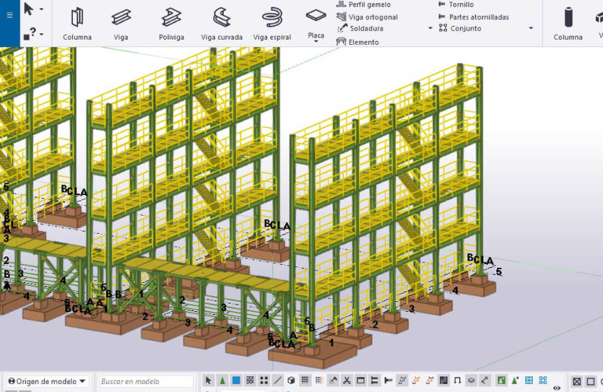Screen dimensions: 603x392
Task: Create a steel Columna
Action: point(77,24)
